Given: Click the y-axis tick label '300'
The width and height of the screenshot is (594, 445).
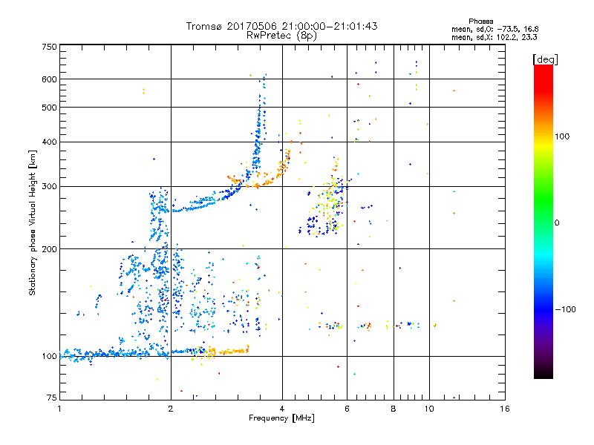Looking at the screenshot, I should pos(49,187).
